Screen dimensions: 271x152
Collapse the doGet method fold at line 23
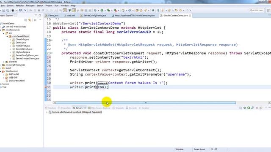[x=52, y=53]
